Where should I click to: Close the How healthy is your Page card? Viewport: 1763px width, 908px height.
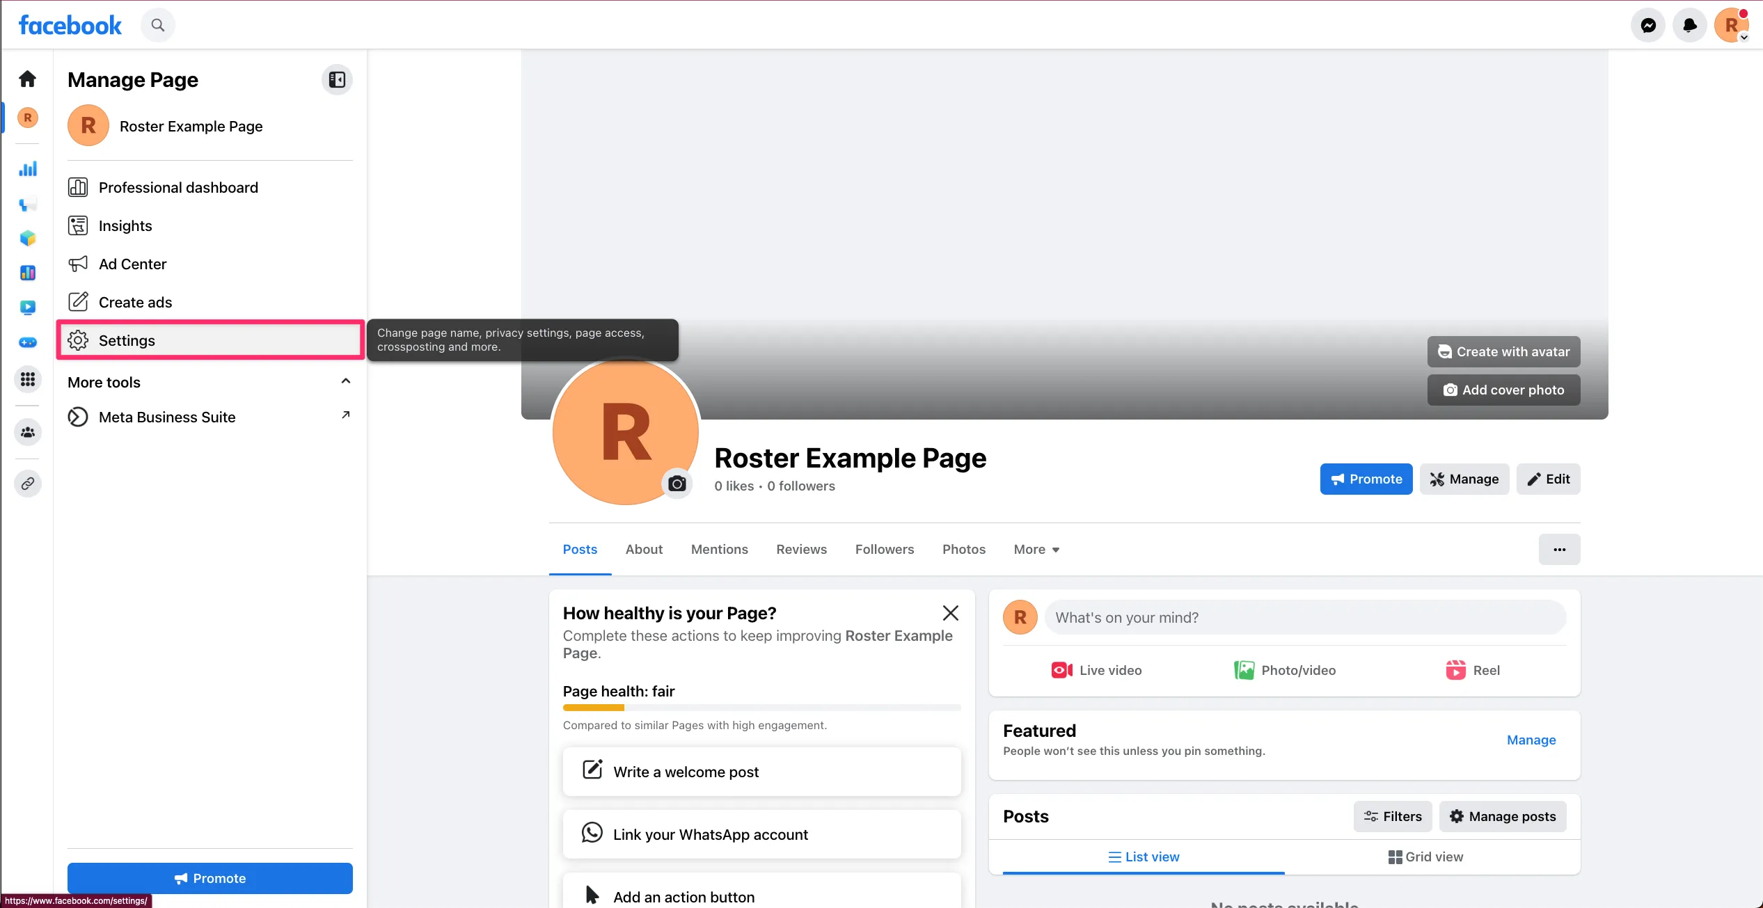950,613
